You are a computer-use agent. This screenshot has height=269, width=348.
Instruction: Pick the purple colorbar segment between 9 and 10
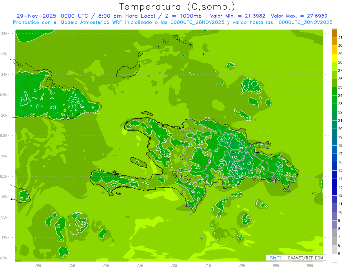coord(334,216)
